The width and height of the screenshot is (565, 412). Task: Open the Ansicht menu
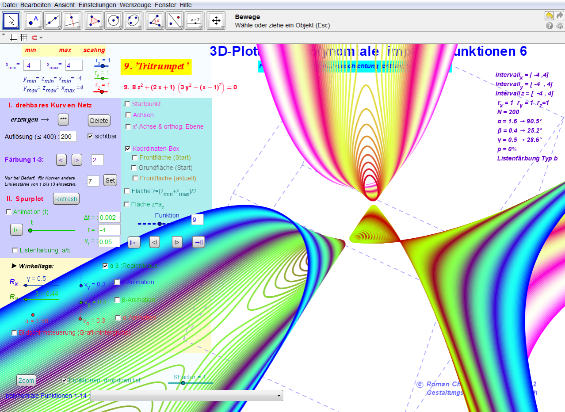click(x=65, y=5)
